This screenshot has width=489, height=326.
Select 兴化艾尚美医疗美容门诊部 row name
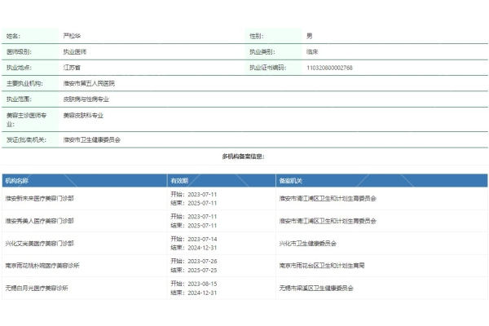pos(40,244)
